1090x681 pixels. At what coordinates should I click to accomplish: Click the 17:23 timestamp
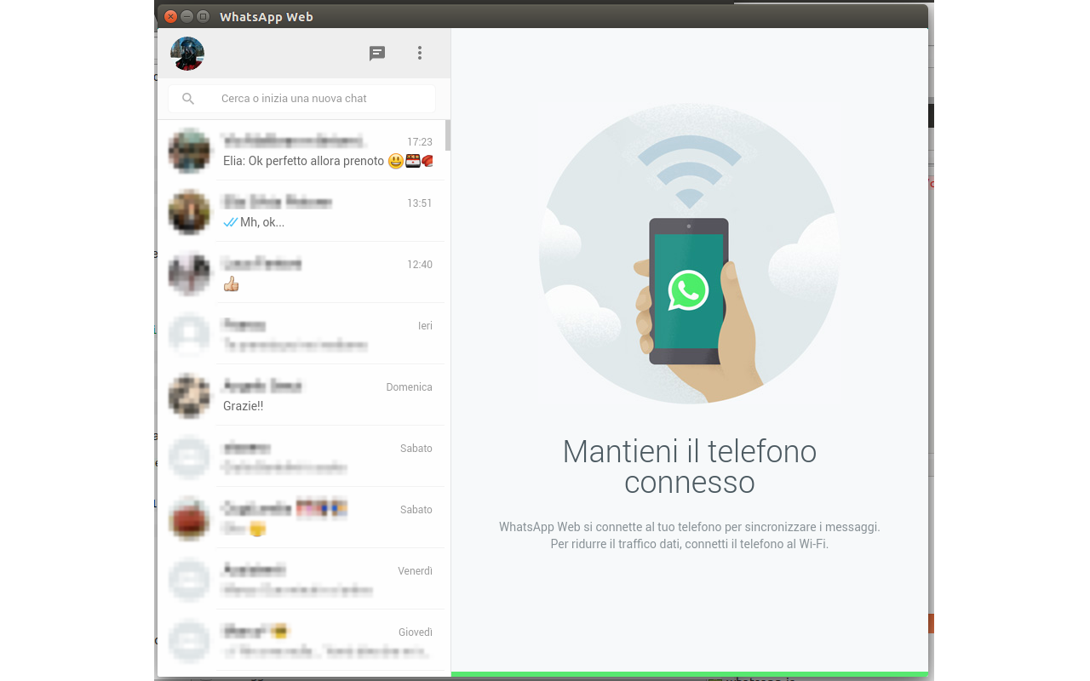pyautogui.click(x=420, y=142)
